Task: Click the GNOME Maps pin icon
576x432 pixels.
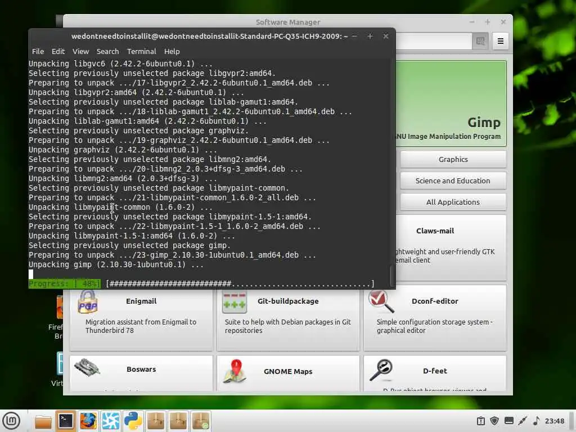Action: [x=235, y=371]
